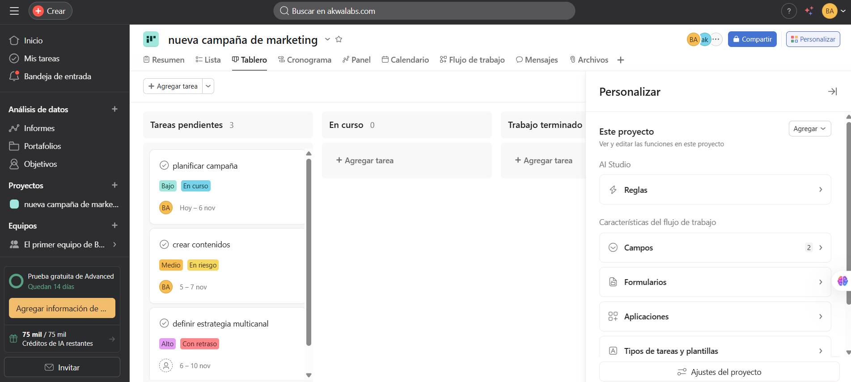The width and height of the screenshot is (851, 382).
Task: Click the Medio priority tag
Action: pyautogui.click(x=171, y=265)
